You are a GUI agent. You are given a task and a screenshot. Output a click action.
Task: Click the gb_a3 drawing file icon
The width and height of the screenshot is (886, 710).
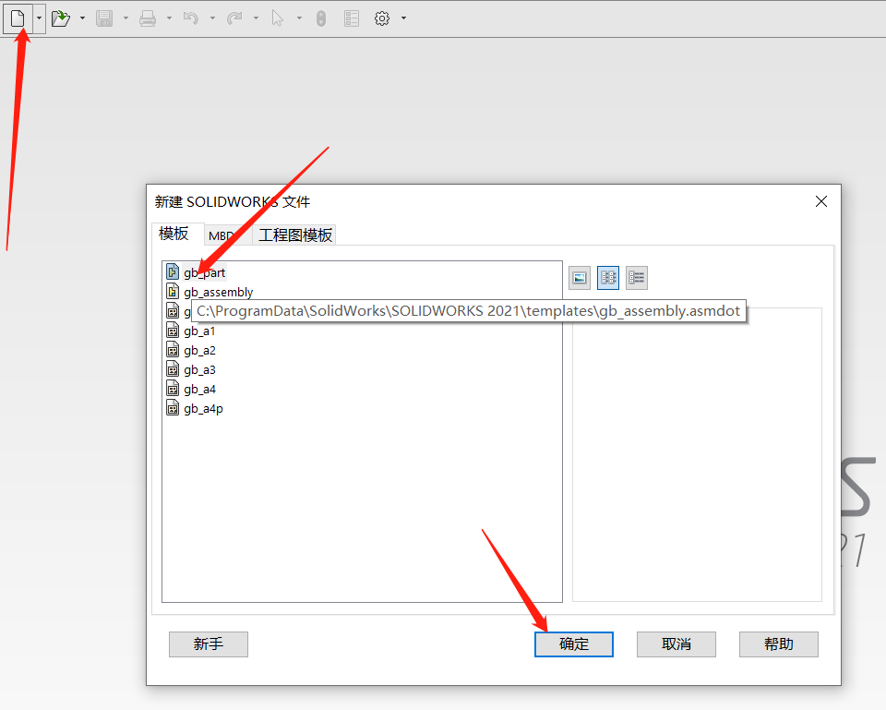(173, 369)
